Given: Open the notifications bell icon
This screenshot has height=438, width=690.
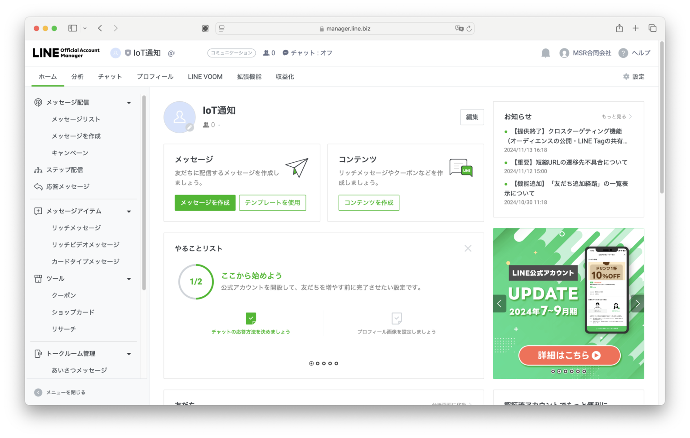Looking at the screenshot, I should tap(545, 53).
